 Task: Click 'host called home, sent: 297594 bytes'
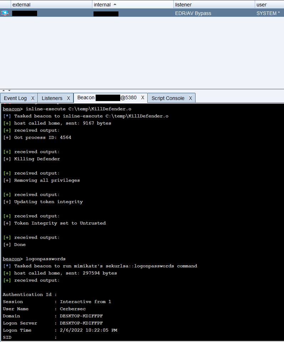(60, 273)
